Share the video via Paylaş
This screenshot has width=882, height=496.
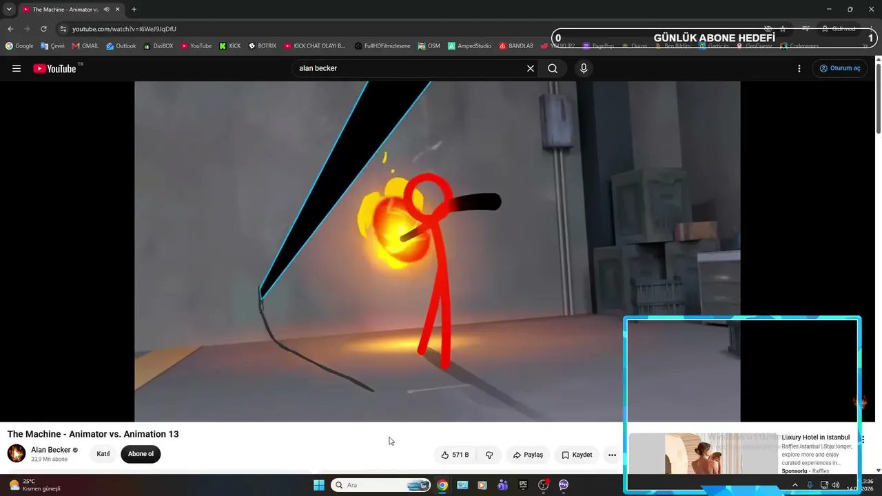[528, 455]
